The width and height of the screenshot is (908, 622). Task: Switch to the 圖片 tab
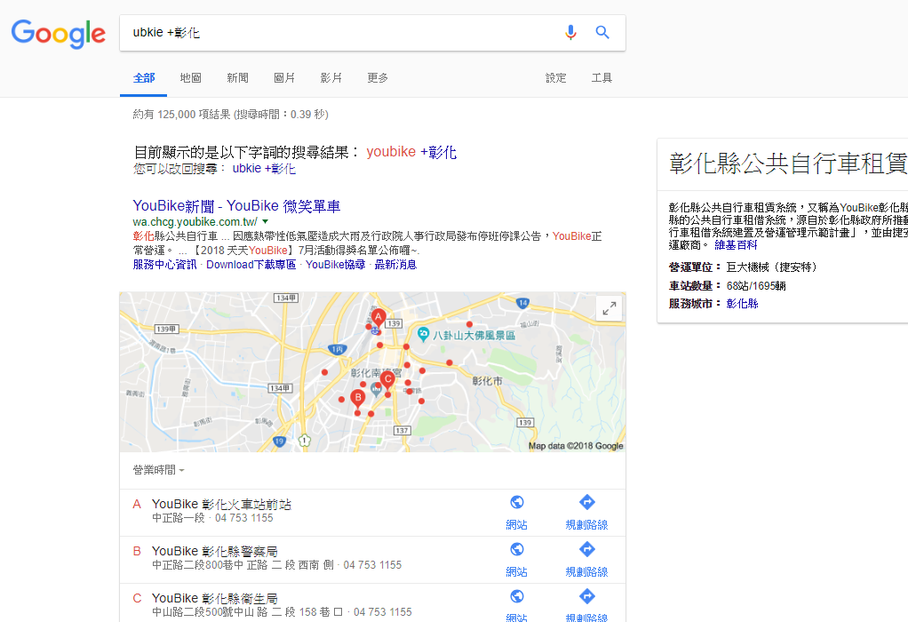284,77
